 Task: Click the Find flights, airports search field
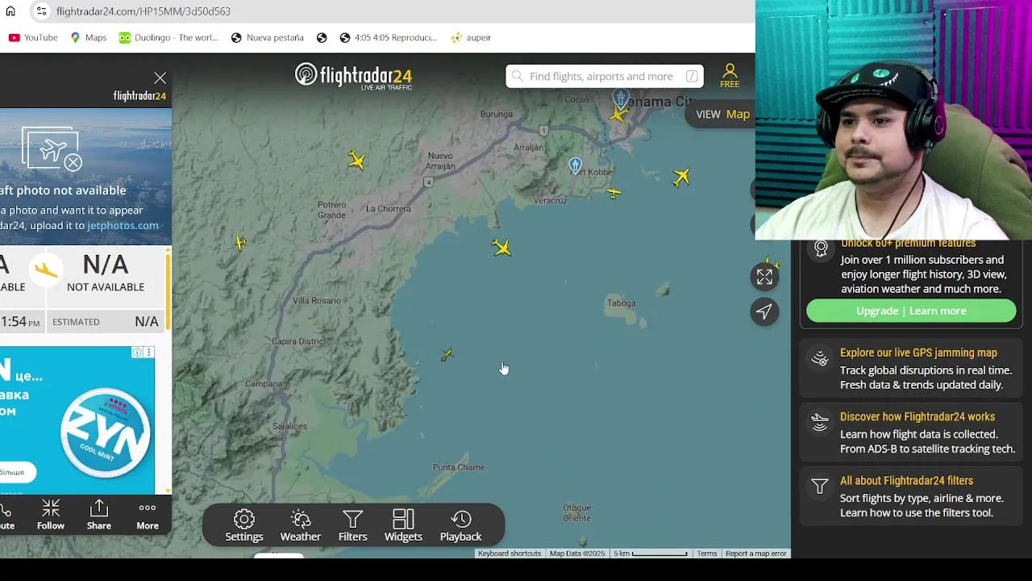[605, 76]
